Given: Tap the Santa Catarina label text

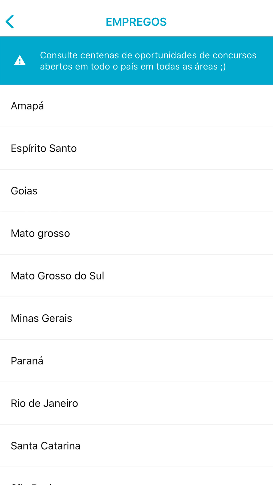Looking at the screenshot, I should tap(46, 446).
